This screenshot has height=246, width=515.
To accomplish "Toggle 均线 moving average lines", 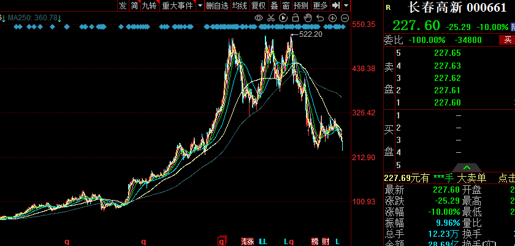I will pos(240,6).
